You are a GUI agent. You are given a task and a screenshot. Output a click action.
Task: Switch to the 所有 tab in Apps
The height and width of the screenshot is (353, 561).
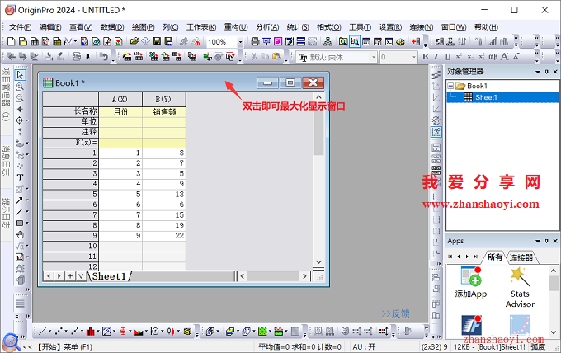[494, 257]
